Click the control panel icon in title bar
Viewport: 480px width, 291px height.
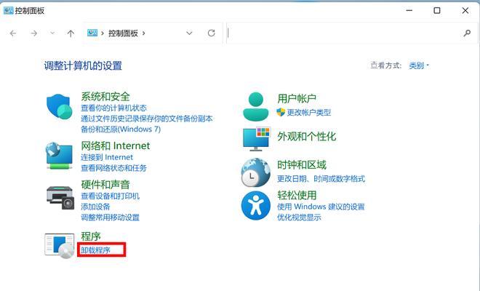click(8, 11)
